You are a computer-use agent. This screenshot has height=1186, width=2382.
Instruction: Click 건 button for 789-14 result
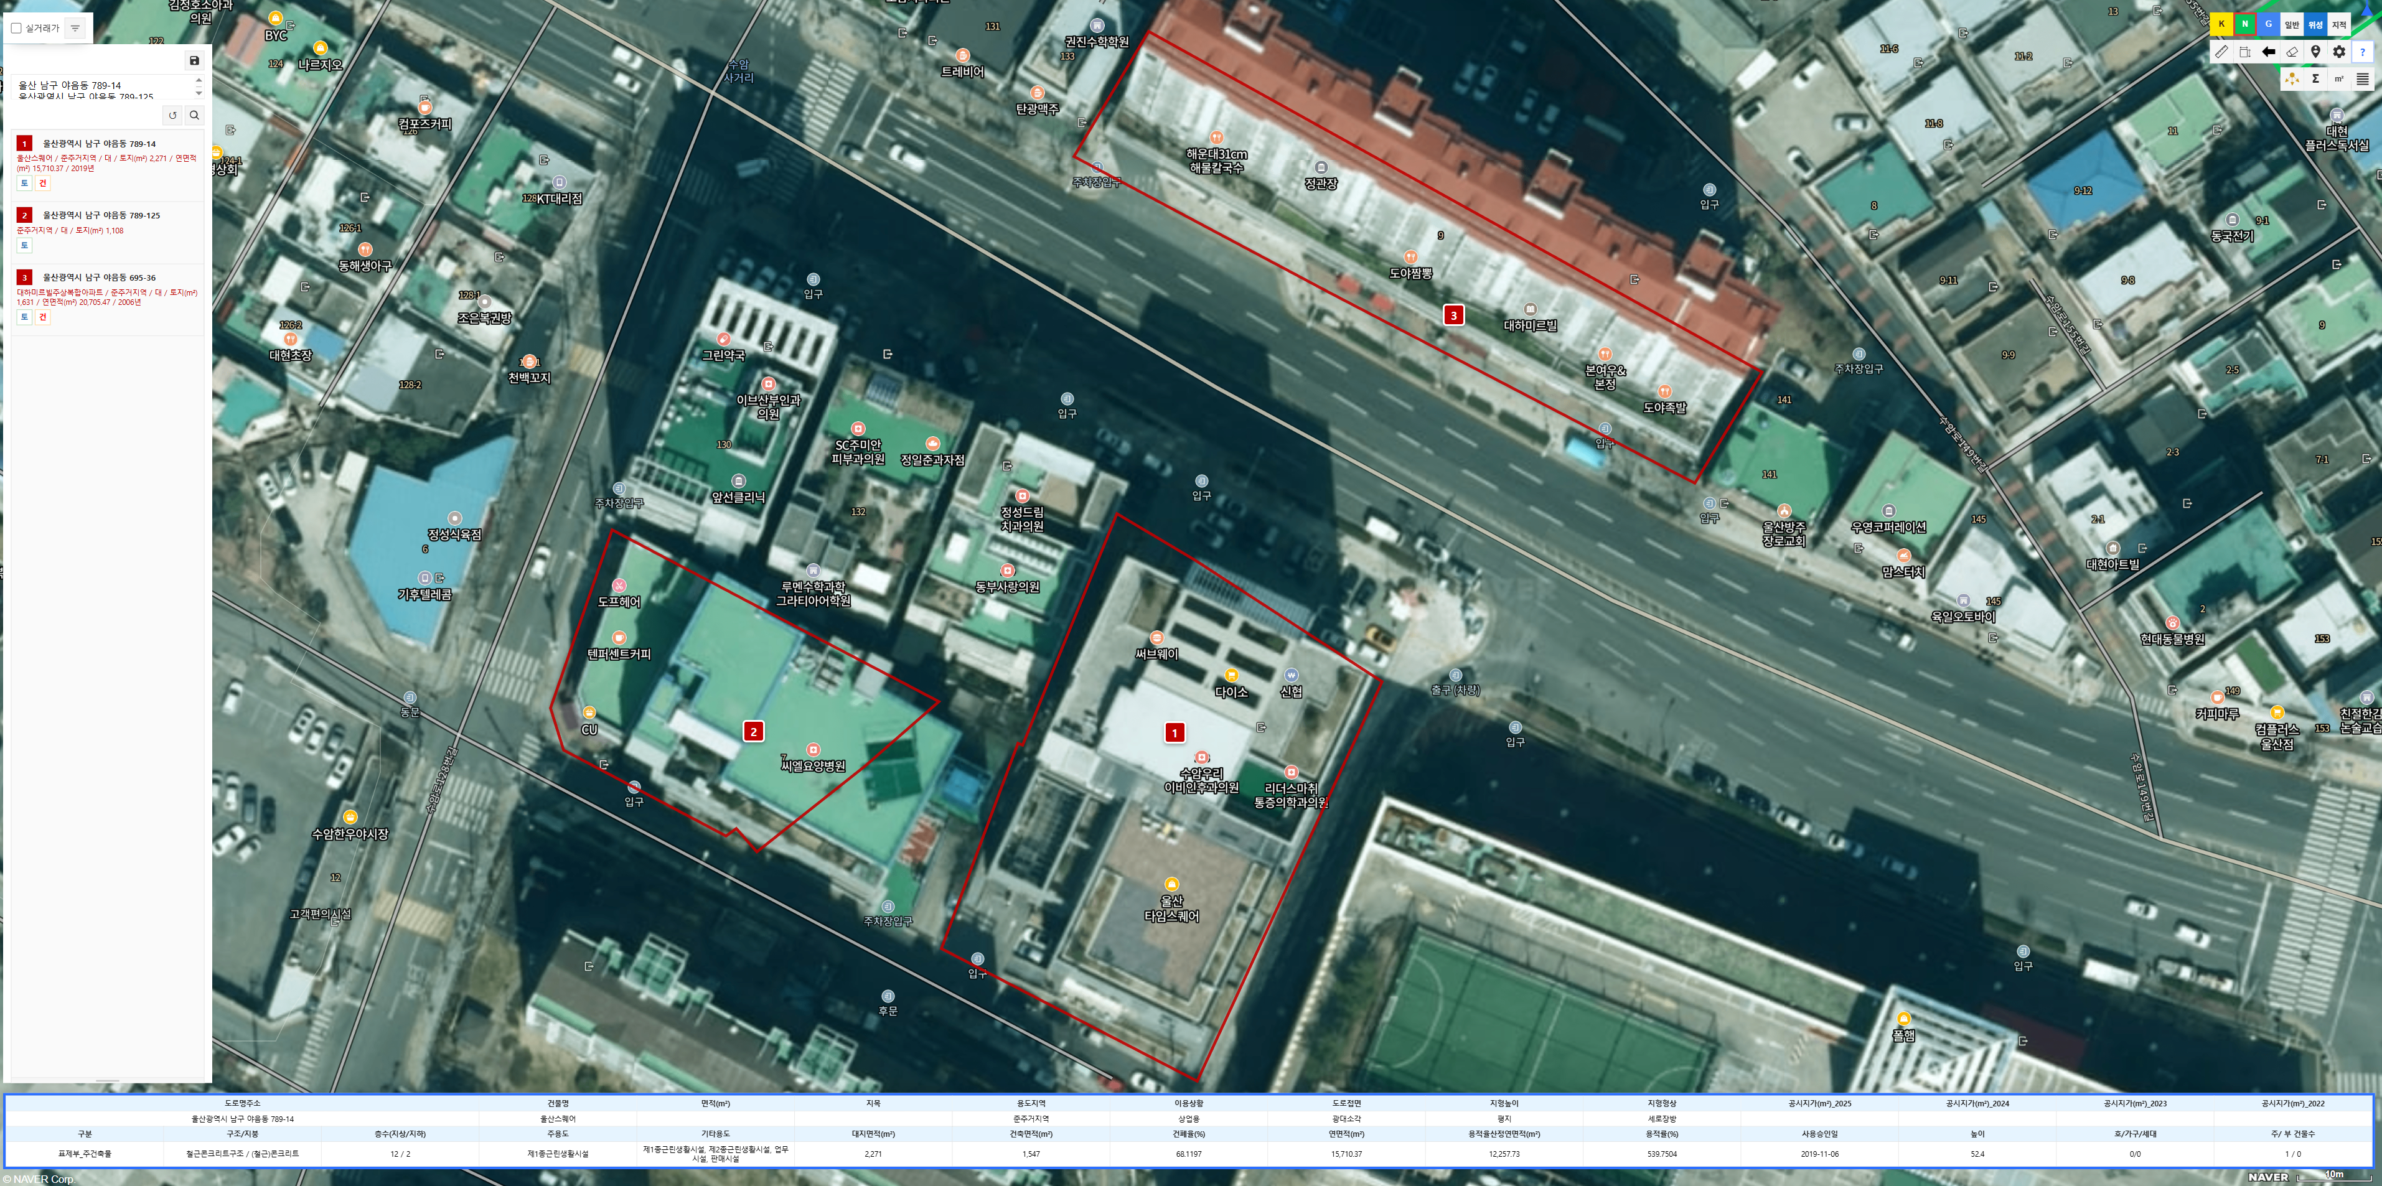point(42,183)
